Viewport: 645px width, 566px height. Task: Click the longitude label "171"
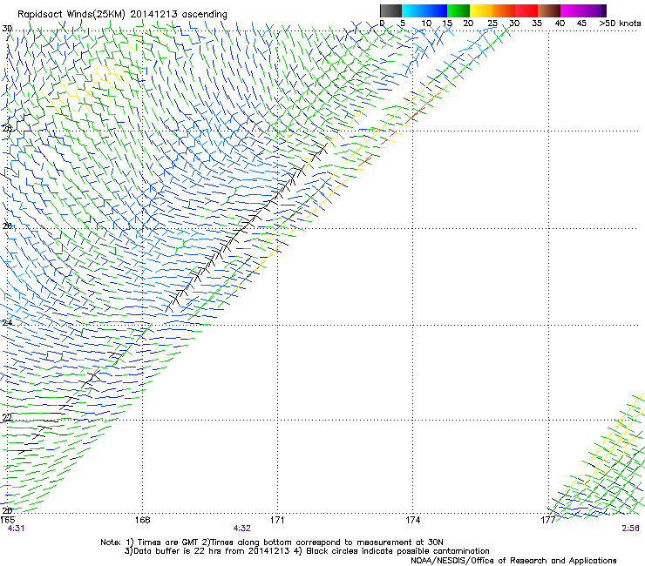click(277, 520)
